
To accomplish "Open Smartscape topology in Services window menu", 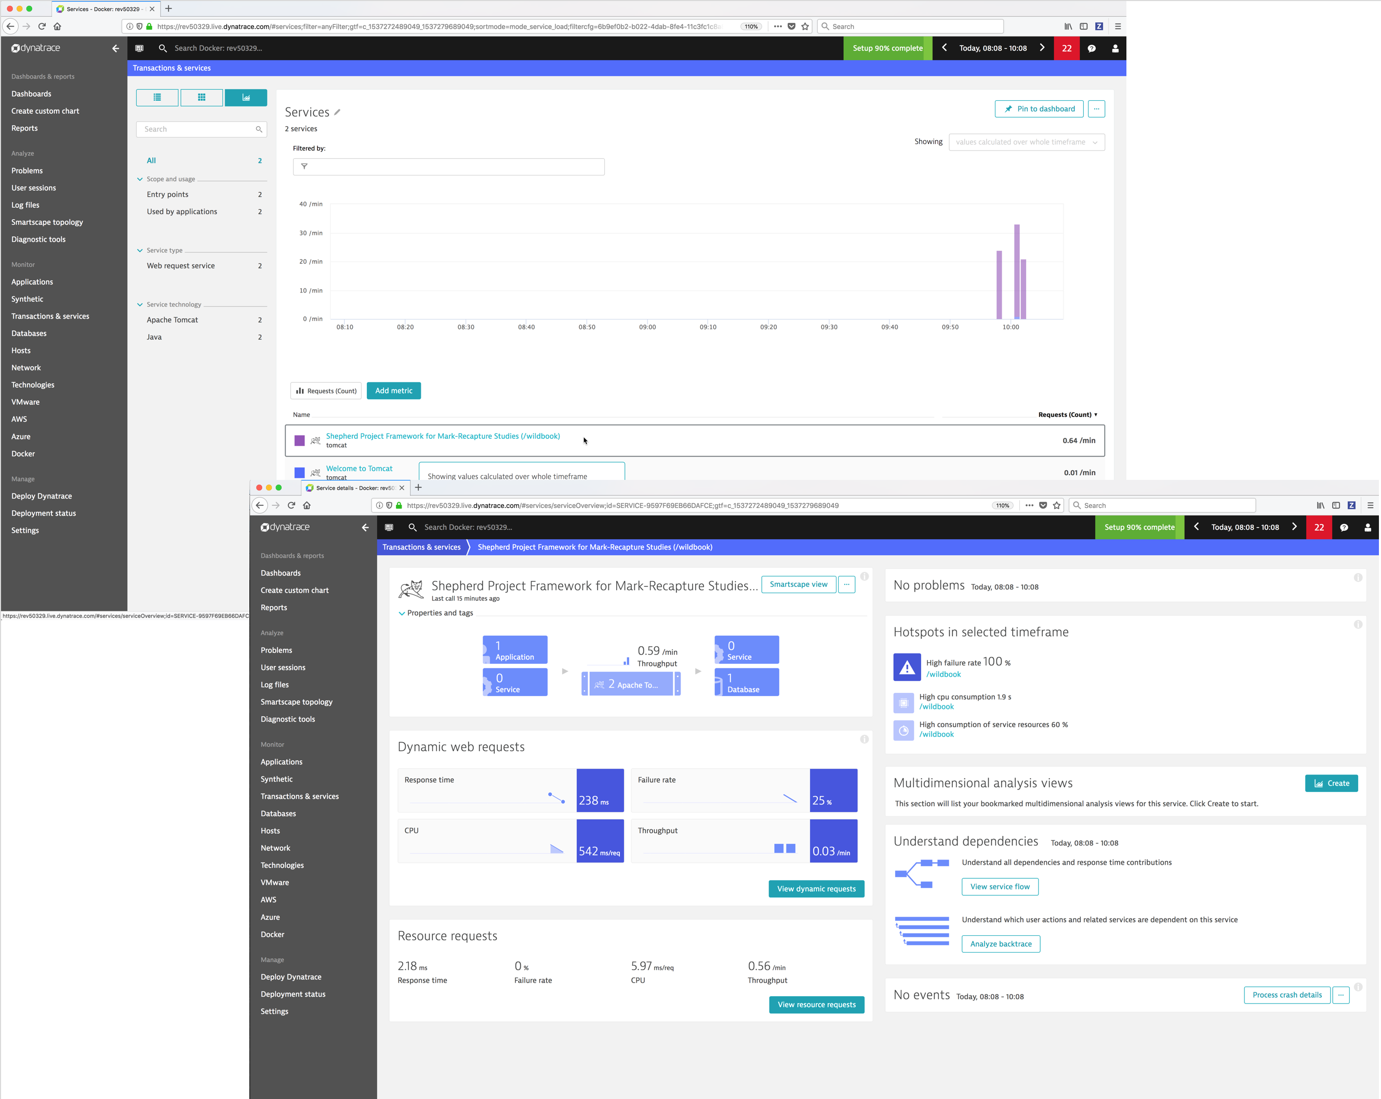I will pos(47,222).
